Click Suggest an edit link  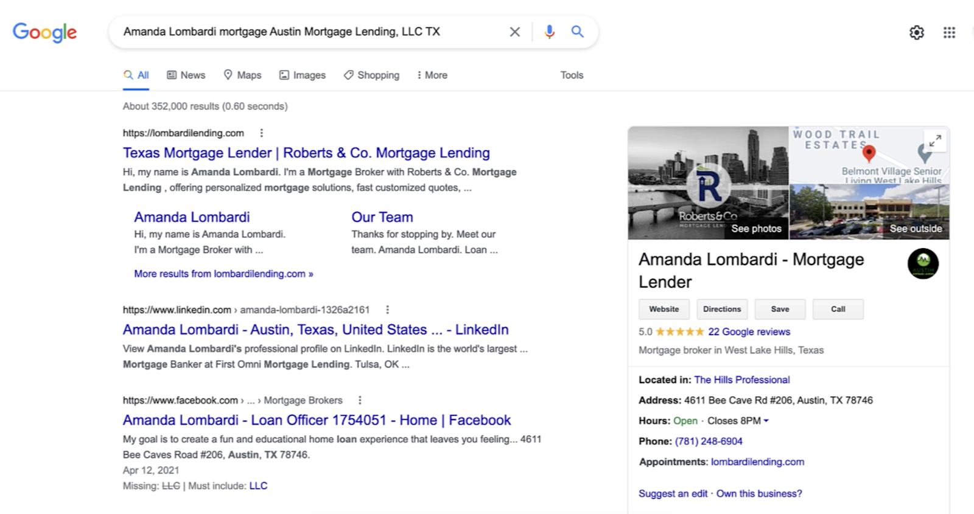point(673,494)
